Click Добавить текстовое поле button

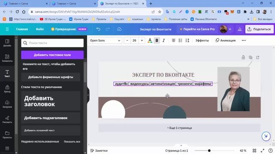pyautogui.click(x=52, y=55)
